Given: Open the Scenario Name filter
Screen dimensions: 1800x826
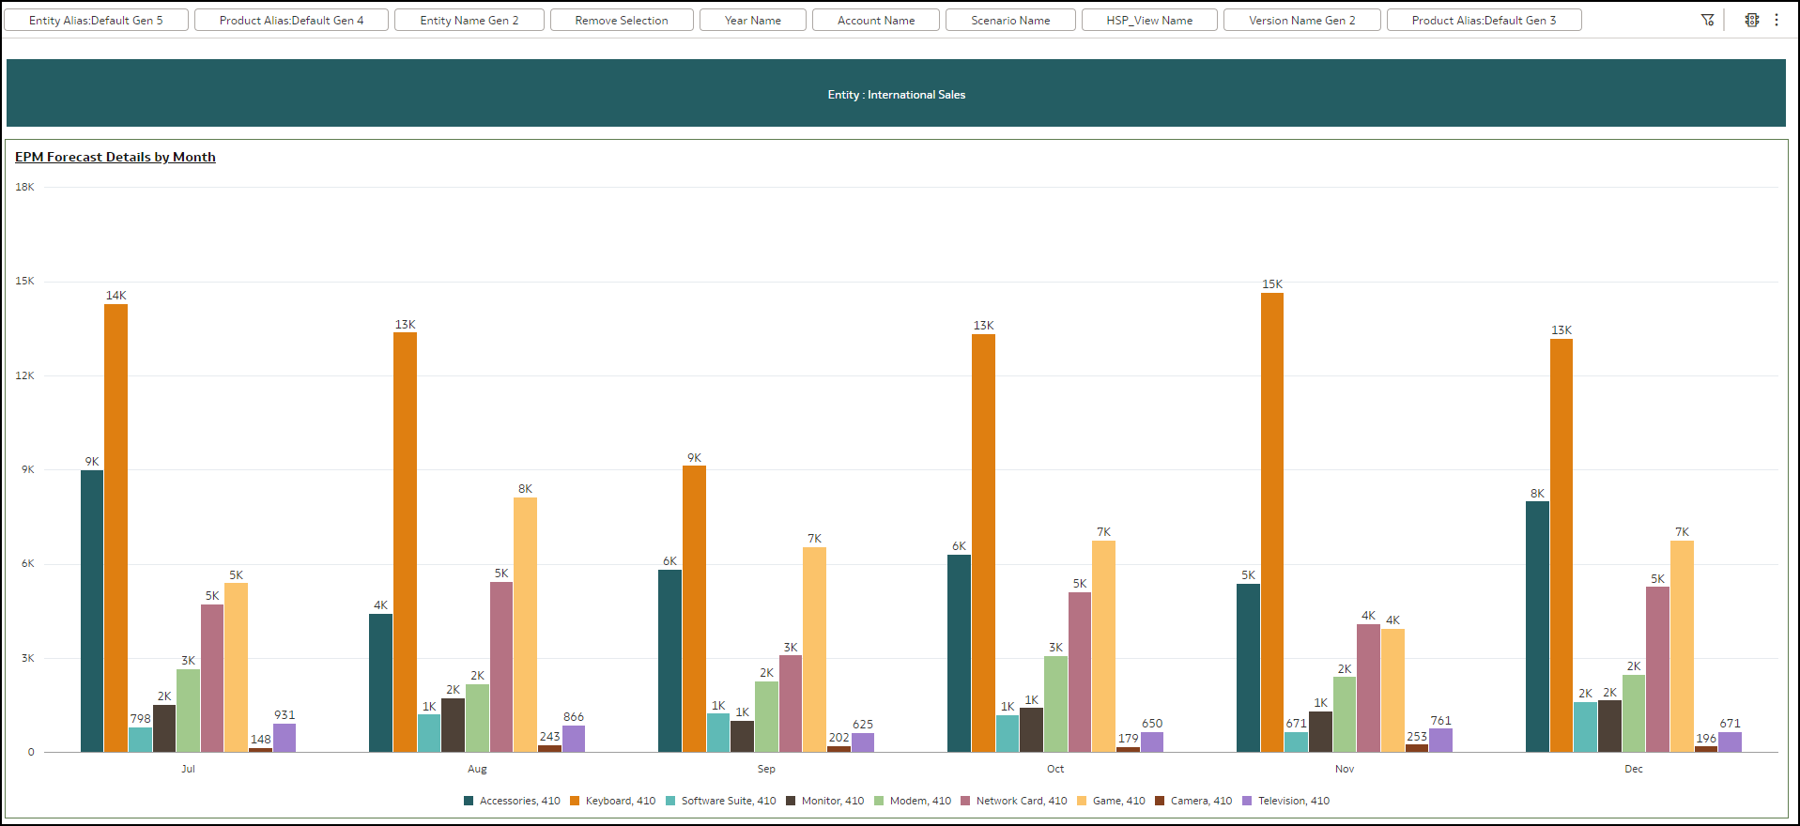Looking at the screenshot, I should coord(1010,20).
